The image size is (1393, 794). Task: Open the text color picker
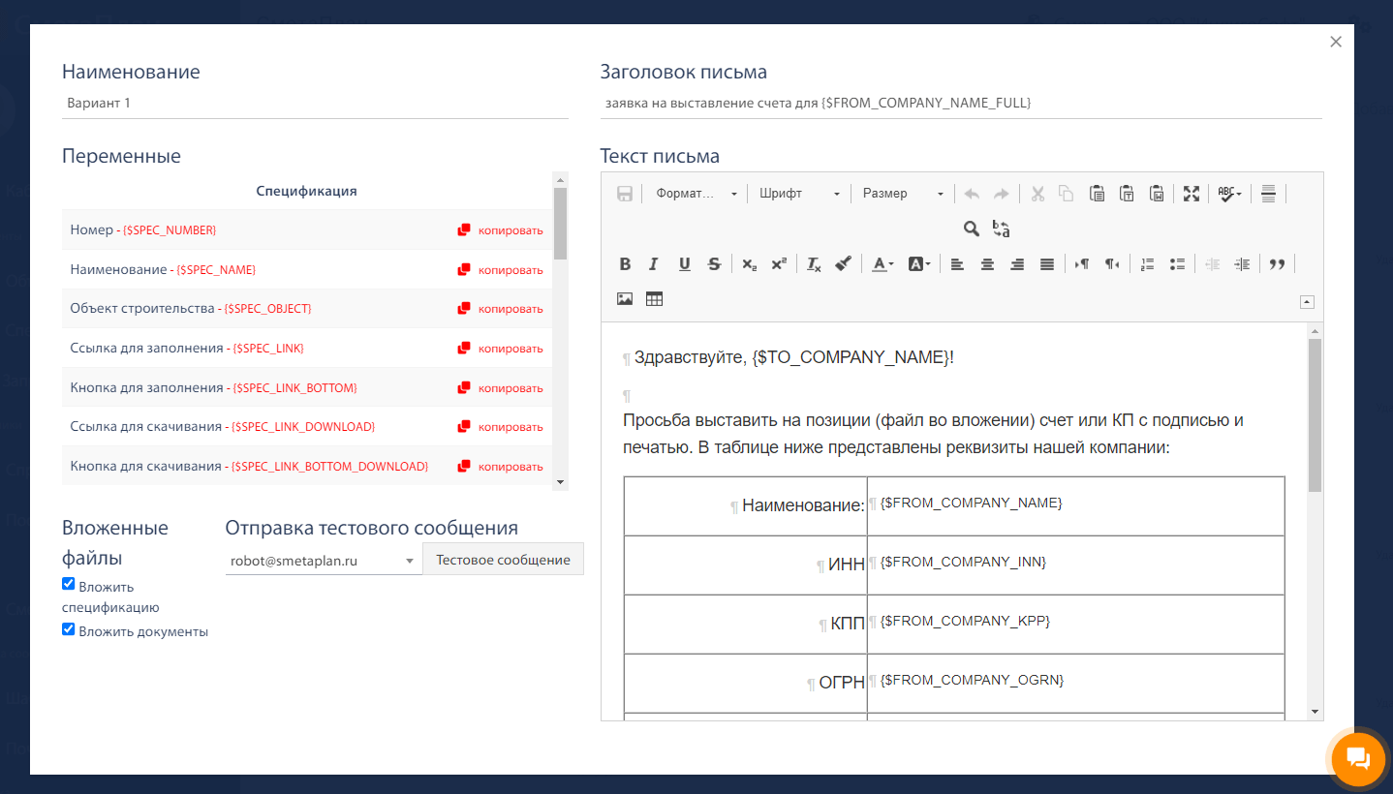click(882, 264)
